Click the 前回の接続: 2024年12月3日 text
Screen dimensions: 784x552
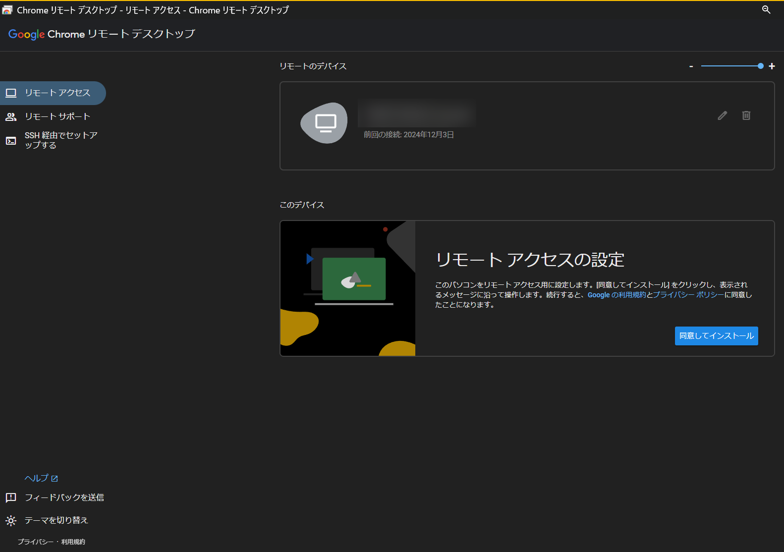409,135
